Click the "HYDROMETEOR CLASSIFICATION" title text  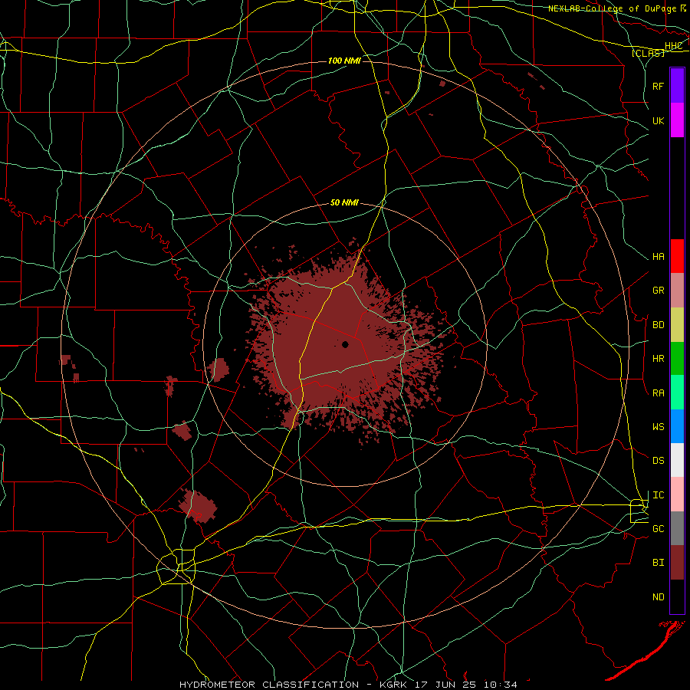click(x=269, y=685)
